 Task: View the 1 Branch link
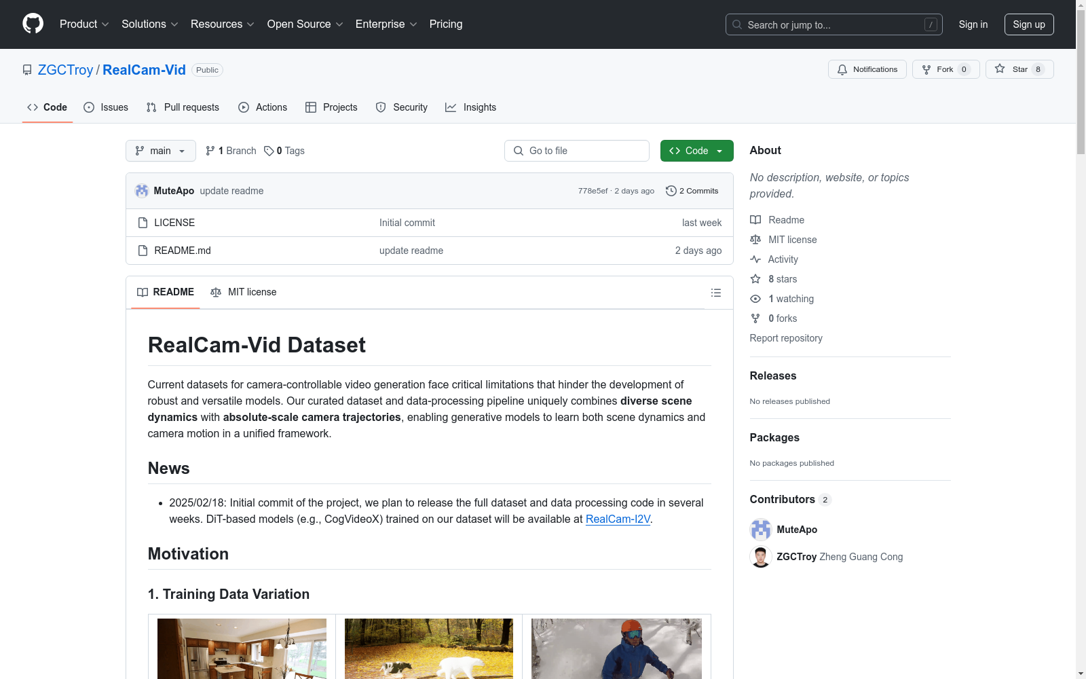point(231,151)
